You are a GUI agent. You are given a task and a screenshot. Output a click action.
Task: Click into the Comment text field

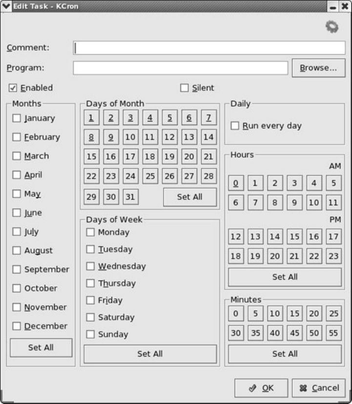click(x=209, y=48)
